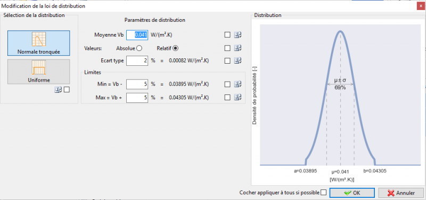This screenshot has height=200, width=426.
Task: Click the Annuler button
Action: pos(401,193)
